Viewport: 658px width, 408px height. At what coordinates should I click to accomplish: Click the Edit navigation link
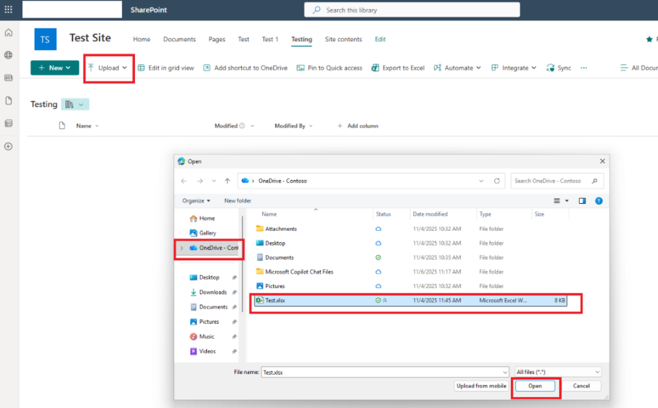coord(380,39)
